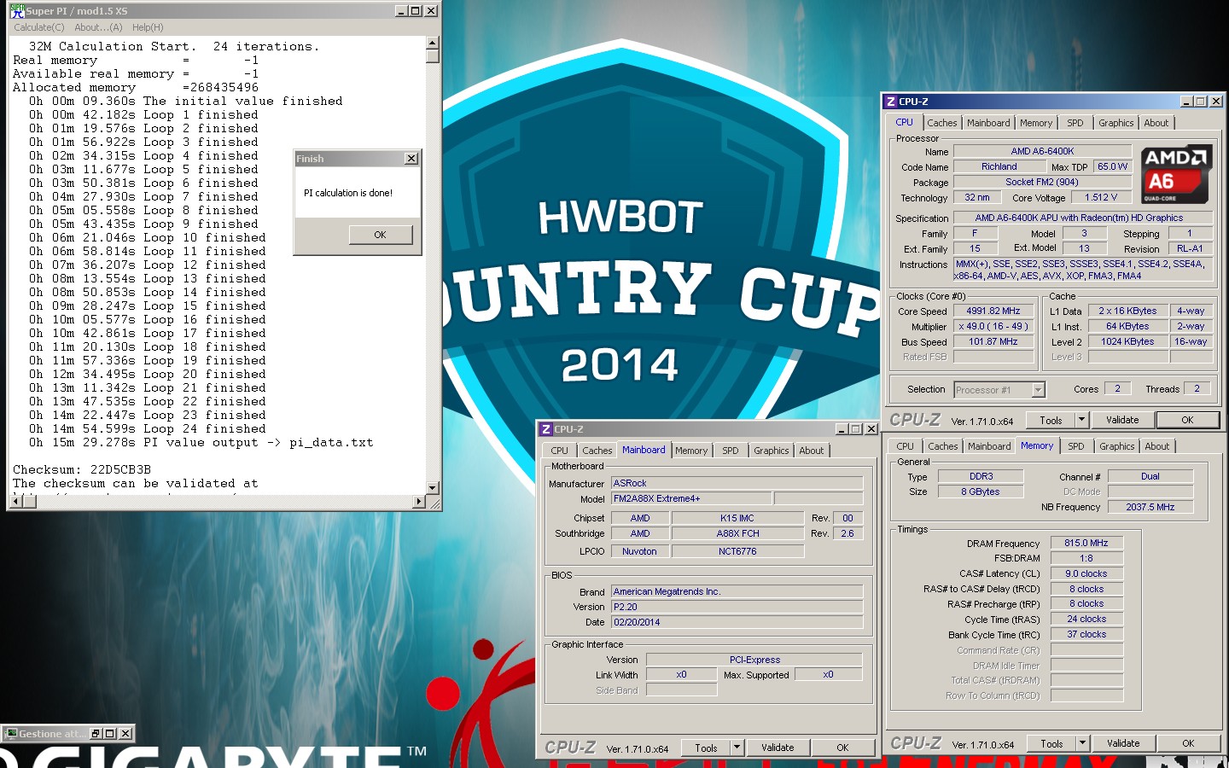The image size is (1229, 768).
Task: Click the CPU-Z icon in top-right window title
Action: coord(891,102)
